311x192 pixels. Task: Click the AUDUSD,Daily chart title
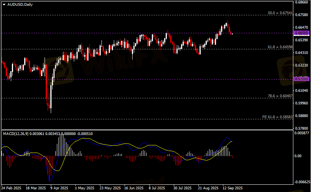20,4
